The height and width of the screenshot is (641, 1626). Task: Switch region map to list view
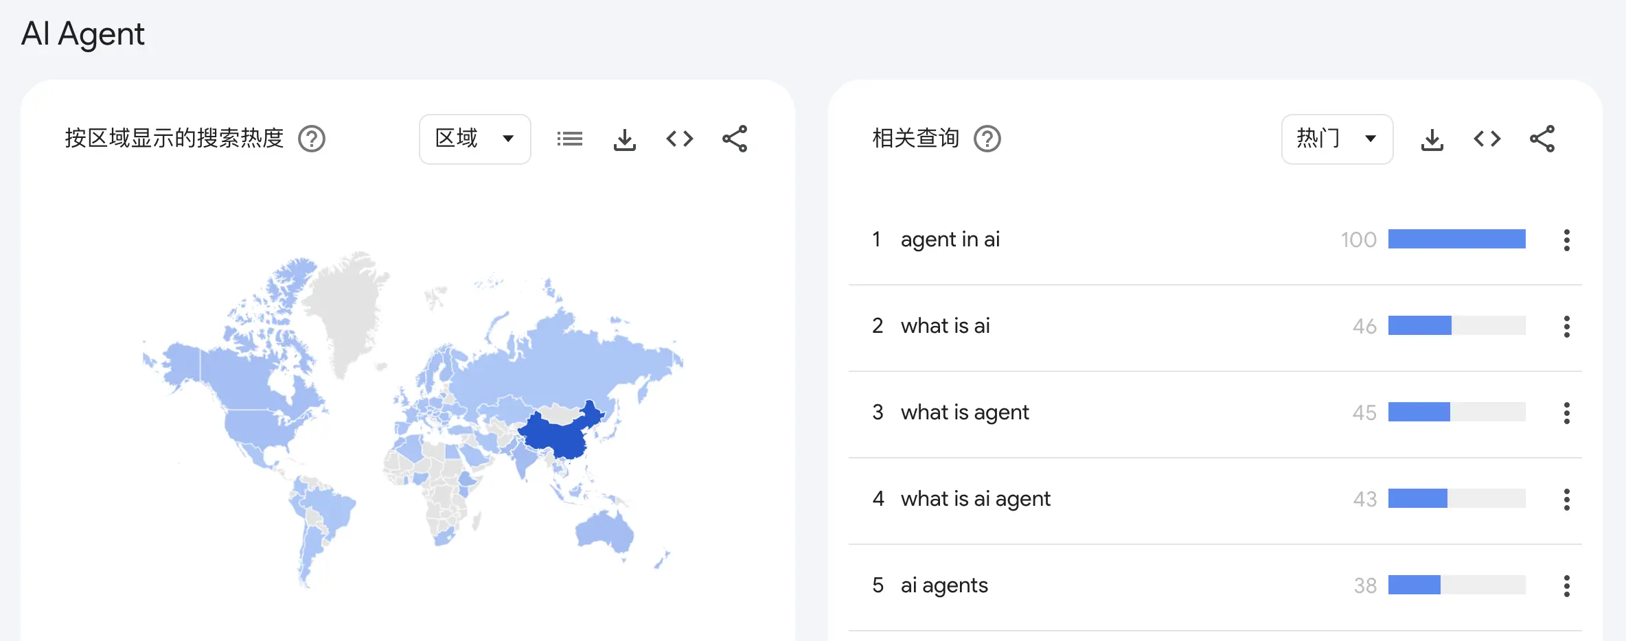(x=569, y=139)
